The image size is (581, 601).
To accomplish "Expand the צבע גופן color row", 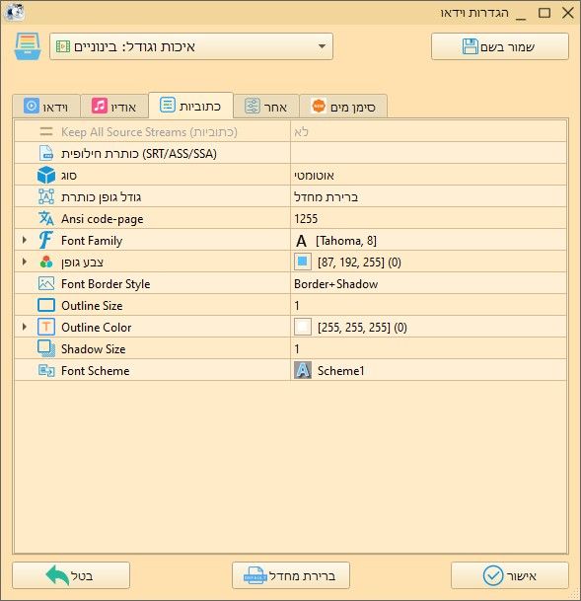I will 25,262.
